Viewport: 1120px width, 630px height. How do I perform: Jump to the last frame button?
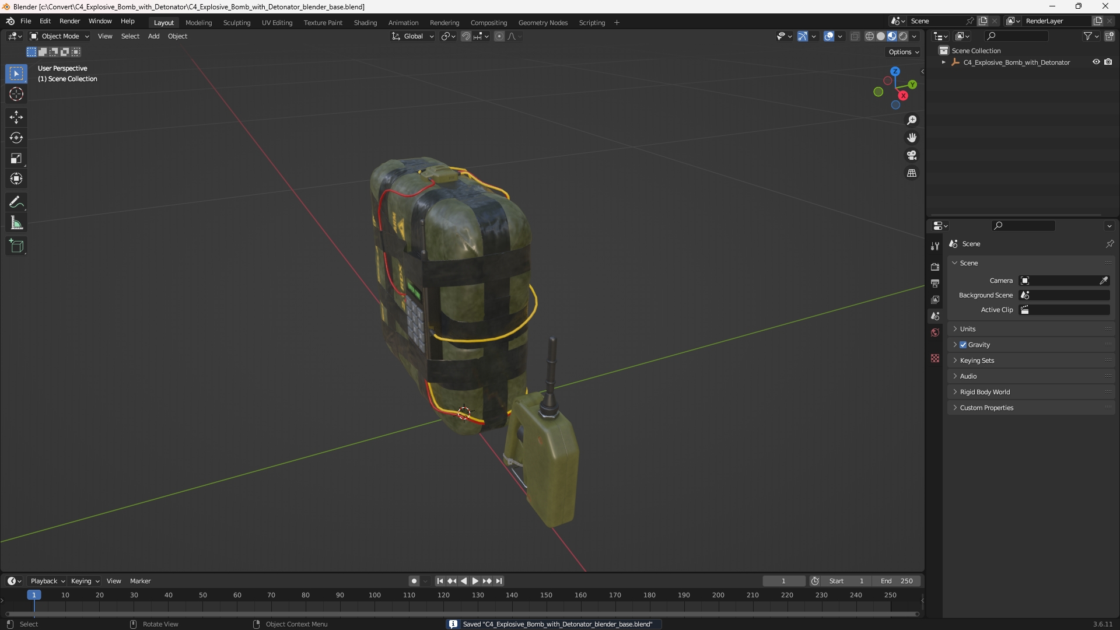tap(499, 581)
